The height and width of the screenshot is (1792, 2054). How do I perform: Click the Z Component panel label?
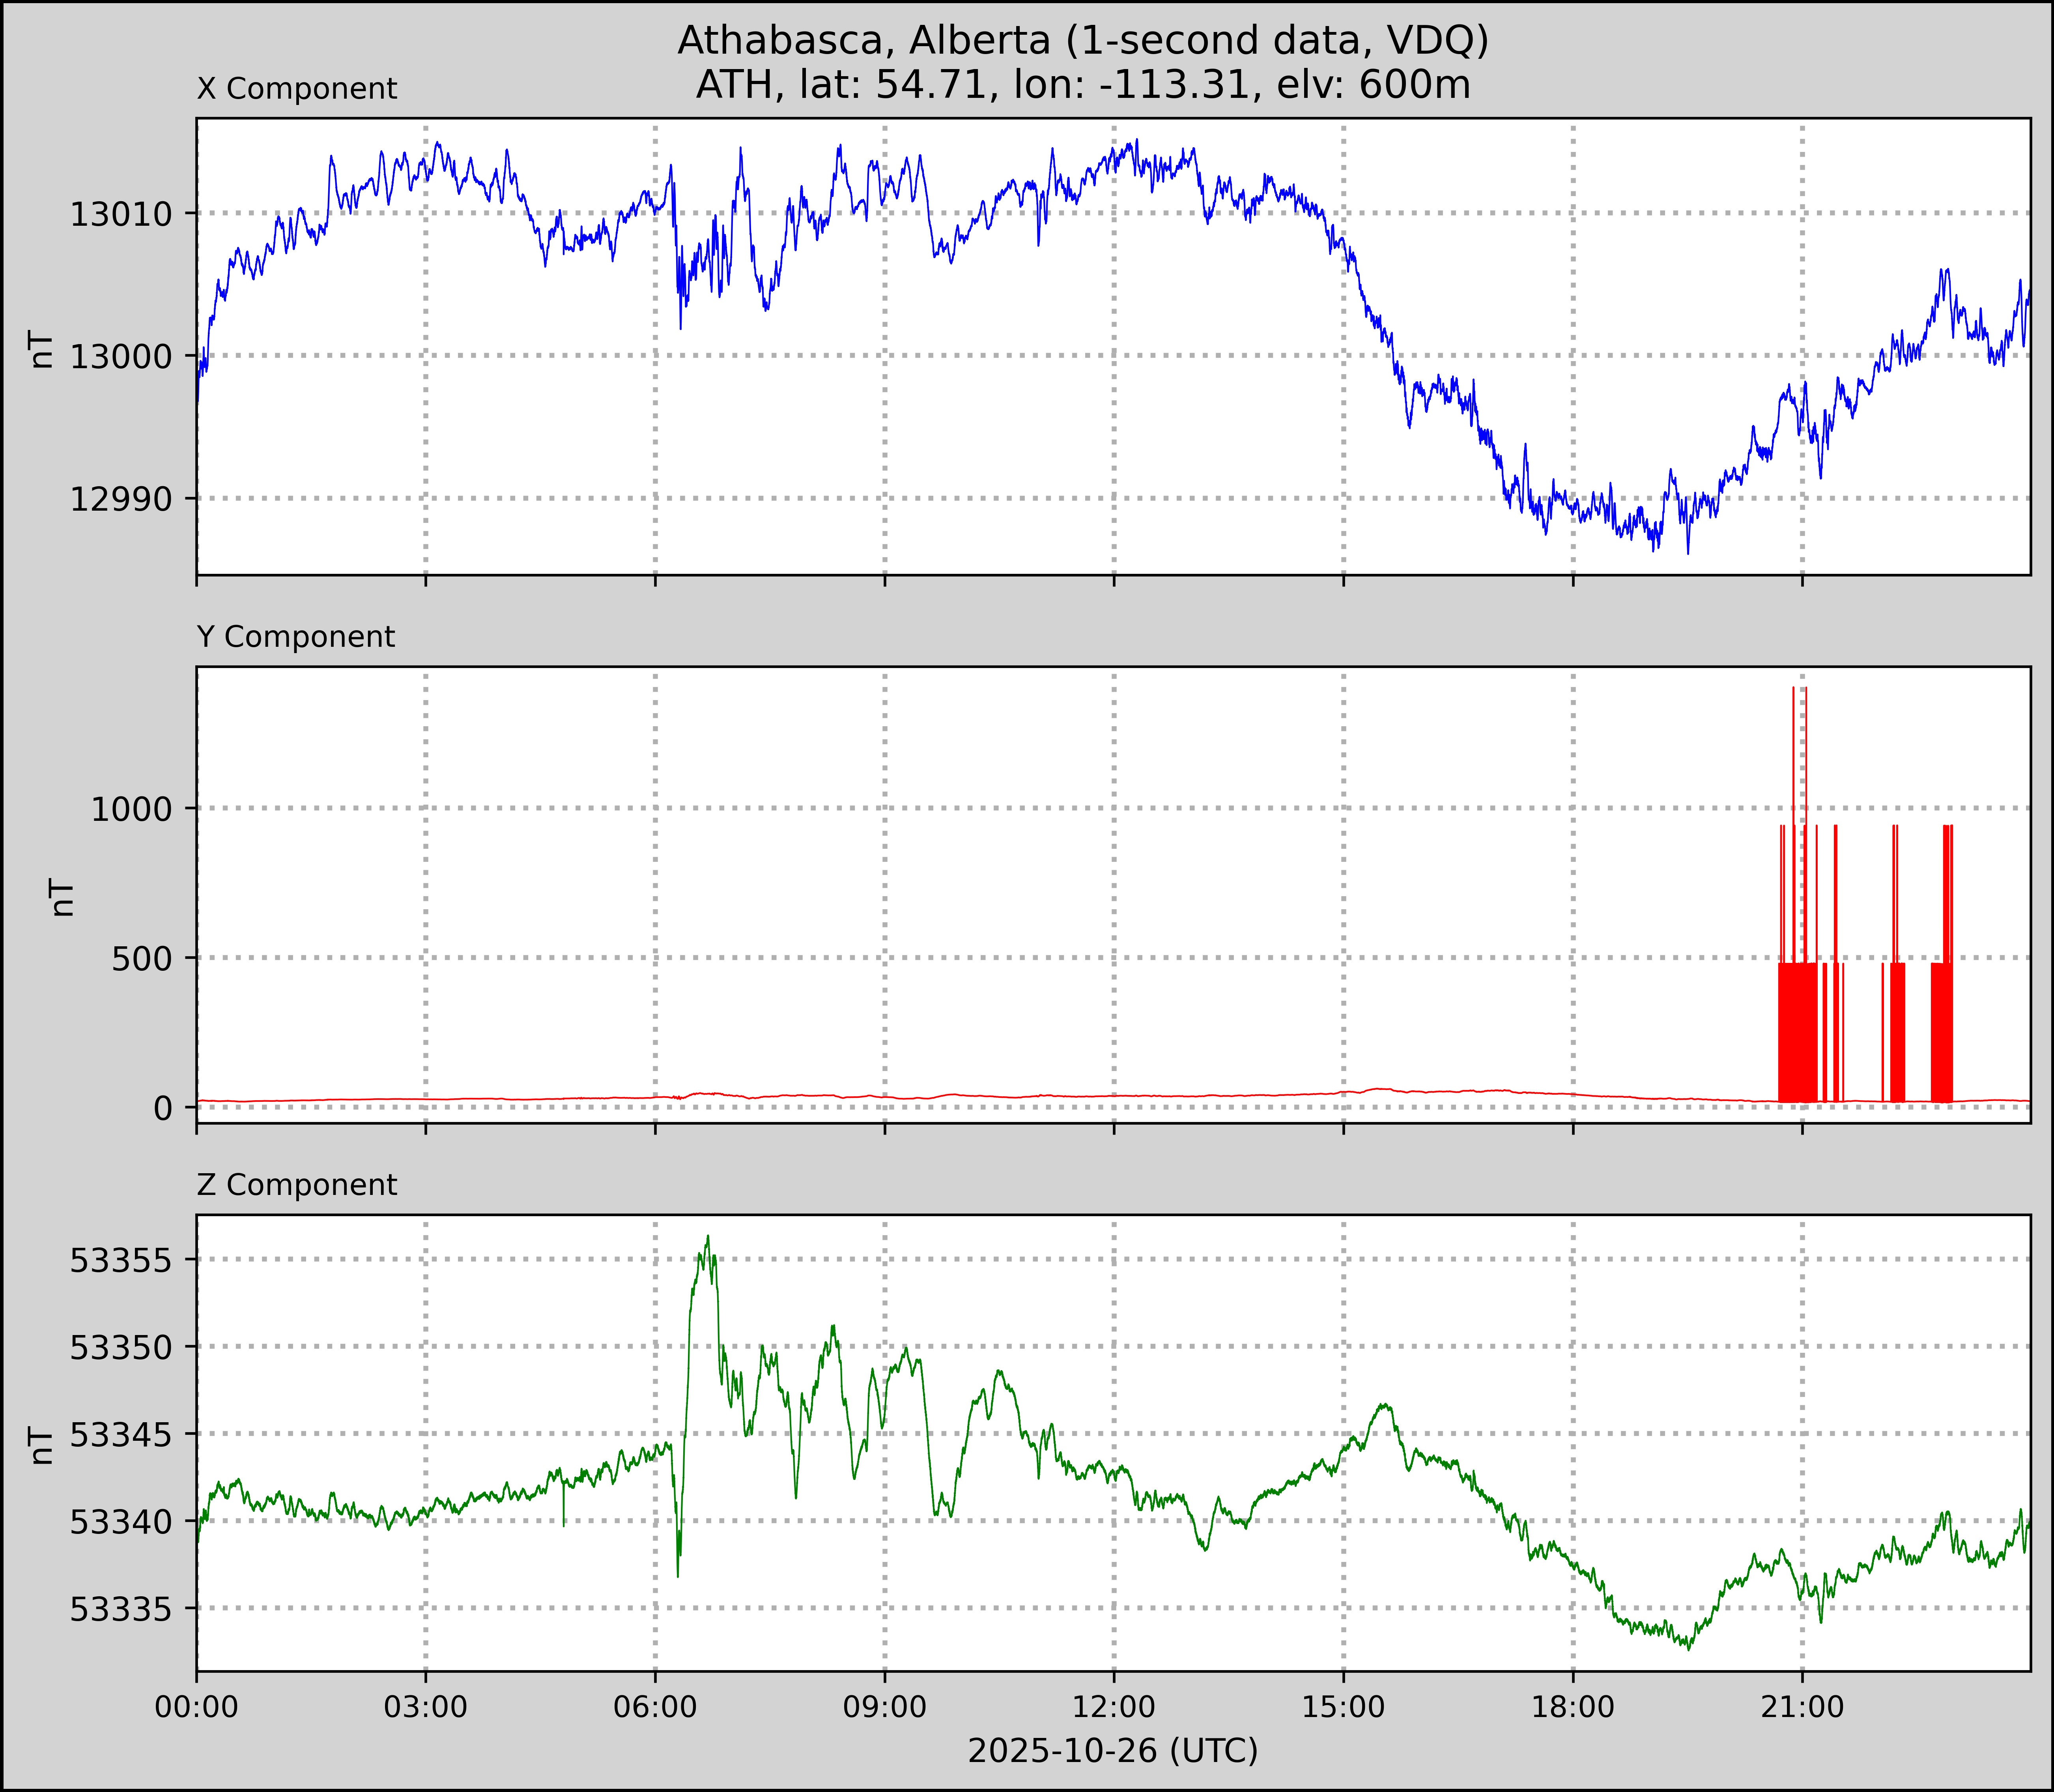coord(297,1185)
